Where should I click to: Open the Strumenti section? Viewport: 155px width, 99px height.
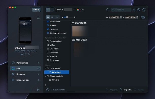tap(25, 74)
